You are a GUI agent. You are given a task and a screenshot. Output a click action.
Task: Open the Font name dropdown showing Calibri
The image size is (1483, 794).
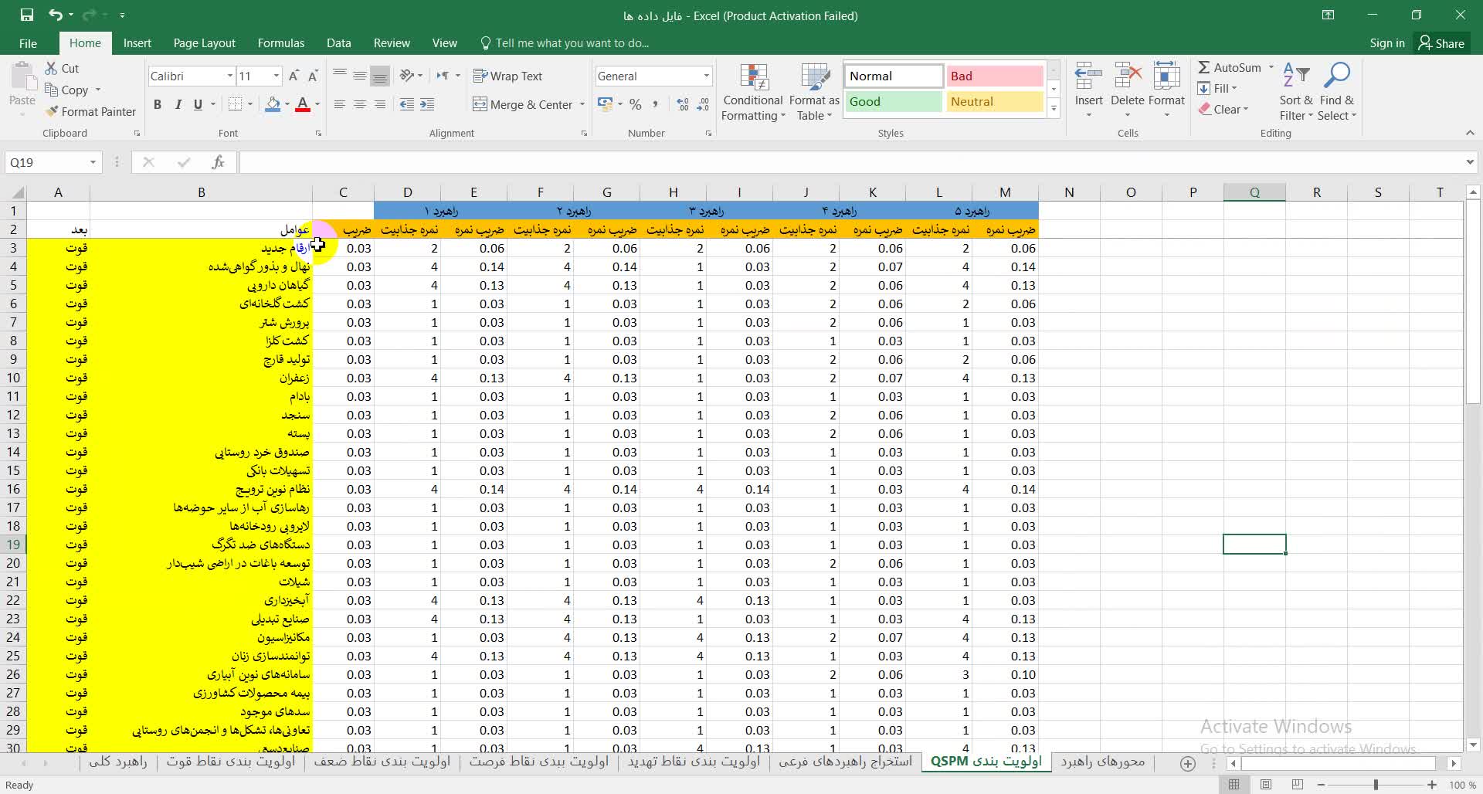coord(229,76)
